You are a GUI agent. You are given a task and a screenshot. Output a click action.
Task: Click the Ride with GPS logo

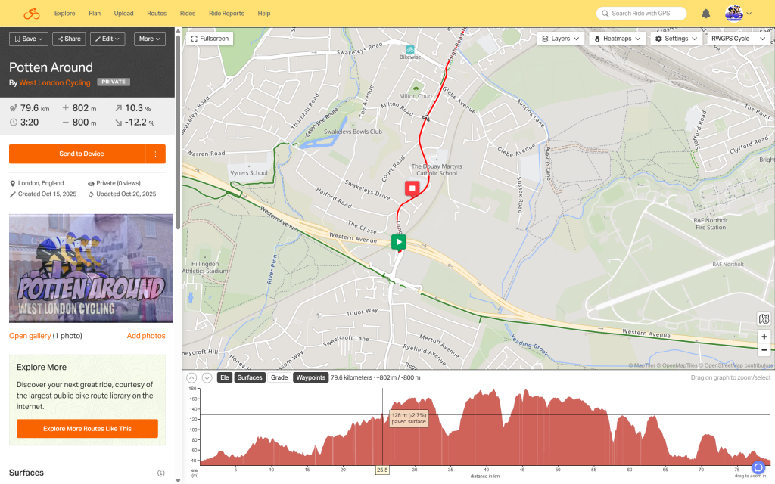[31, 14]
